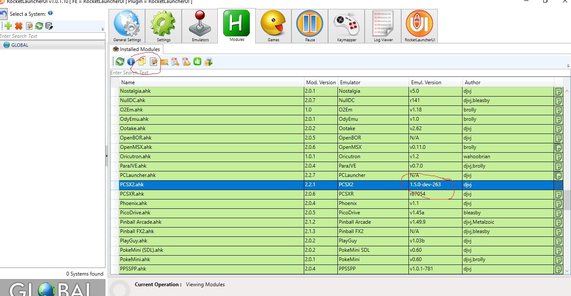Open the green gear Settings tab
Screen dimensions: 571x296
click(x=163, y=26)
